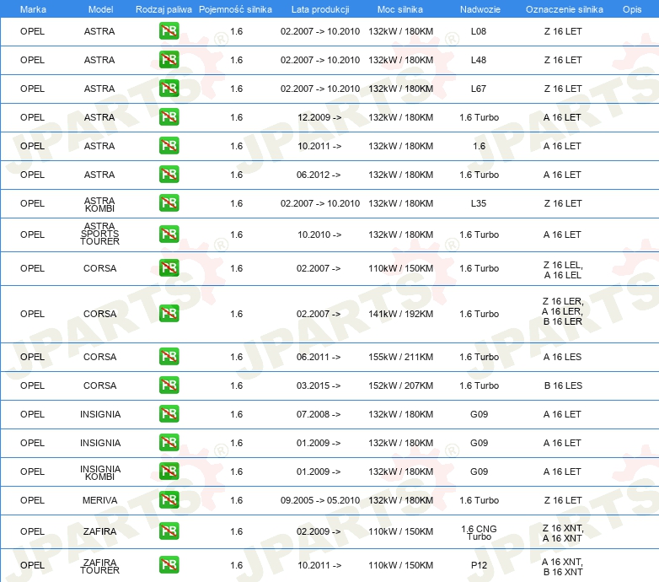
Task: Click the 1.6 CNG Turbo body cell
Action: (479, 532)
